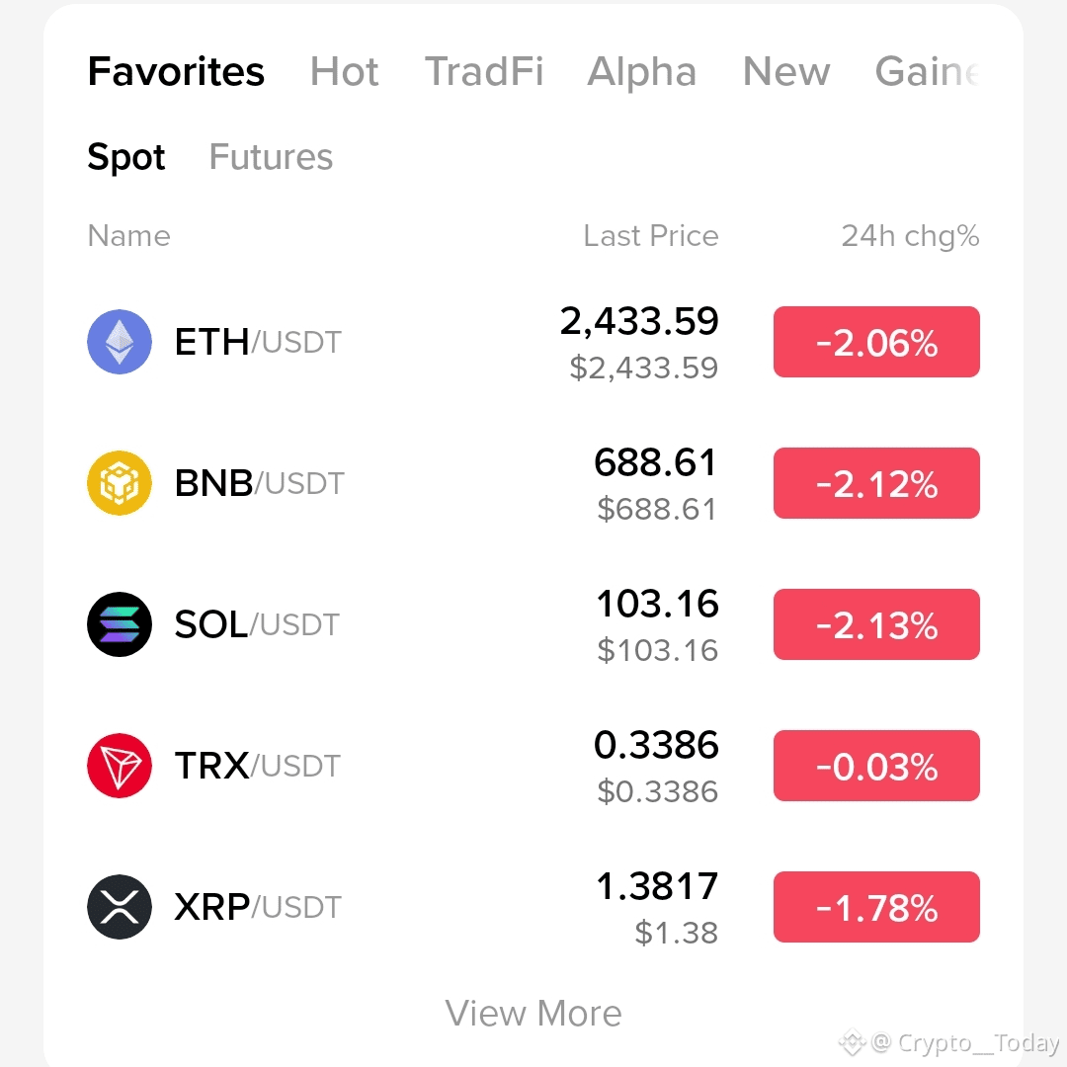Open the New listings tab
Screen dimensions: 1067x1067
click(786, 71)
